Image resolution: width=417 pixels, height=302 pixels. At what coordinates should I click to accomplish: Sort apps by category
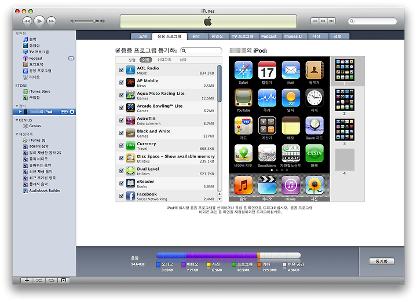164,60
